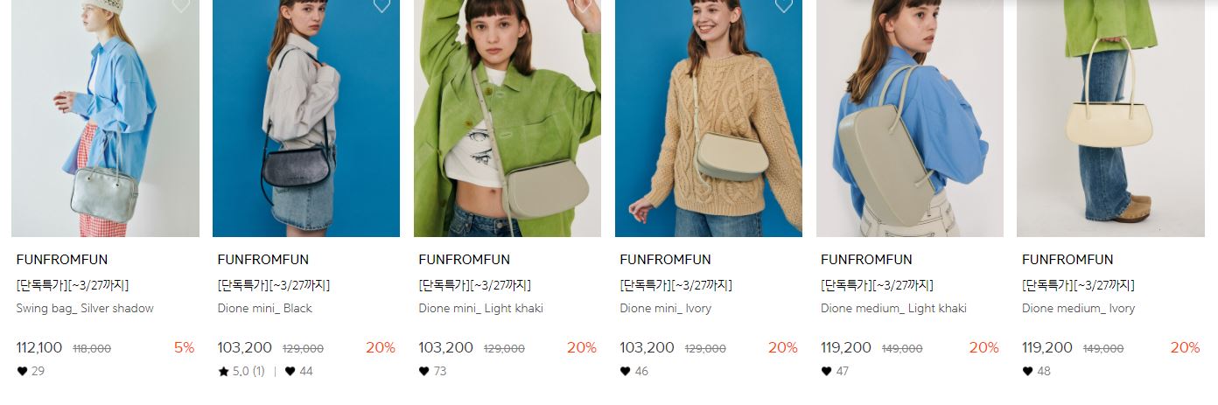Open the Dione mini_ Light khaki title
This screenshot has height=405, width=1218.
coord(480,308)
